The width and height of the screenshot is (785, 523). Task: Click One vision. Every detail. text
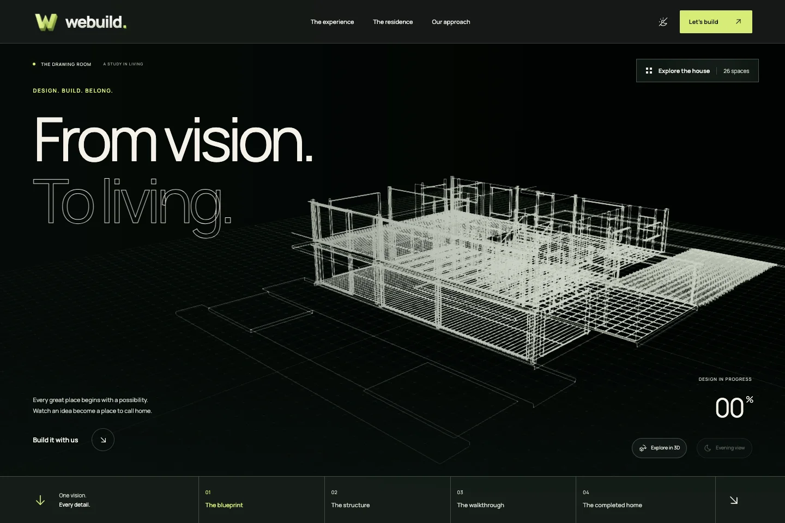click(x=74, y=500)
